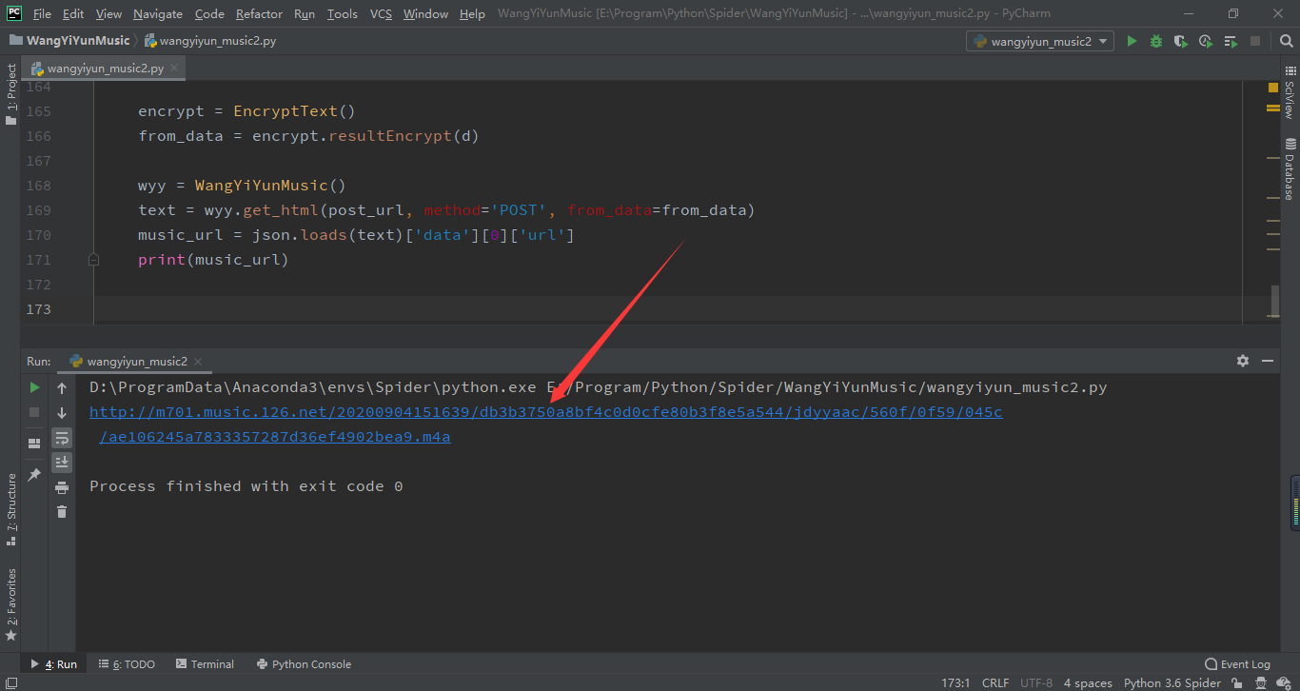This screenshot has width=1300, height=691.
Task: Open the Help menu
Action: click(472, 13)
